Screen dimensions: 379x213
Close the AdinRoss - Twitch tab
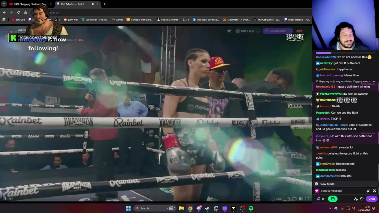[97, 4]
